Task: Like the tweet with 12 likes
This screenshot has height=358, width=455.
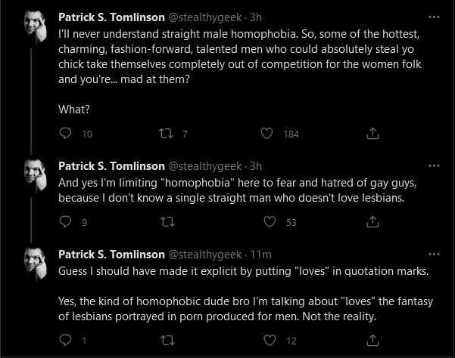Action: (270, 341)
